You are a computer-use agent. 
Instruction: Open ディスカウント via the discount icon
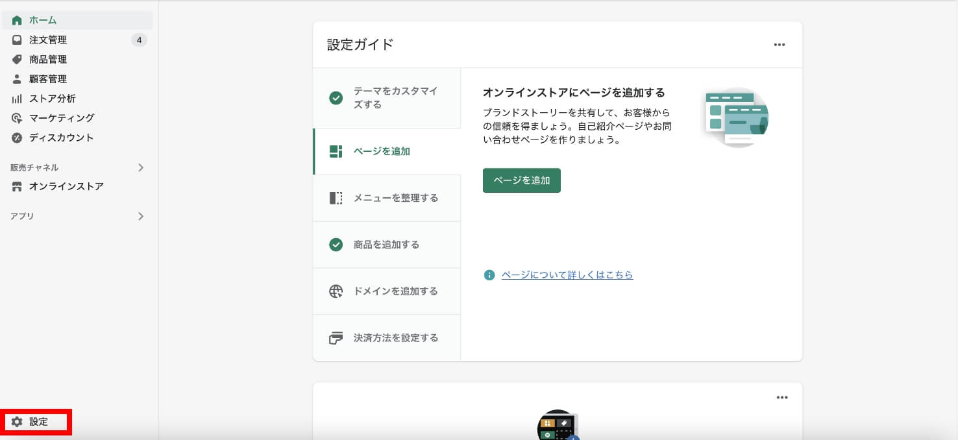point(16,138)
